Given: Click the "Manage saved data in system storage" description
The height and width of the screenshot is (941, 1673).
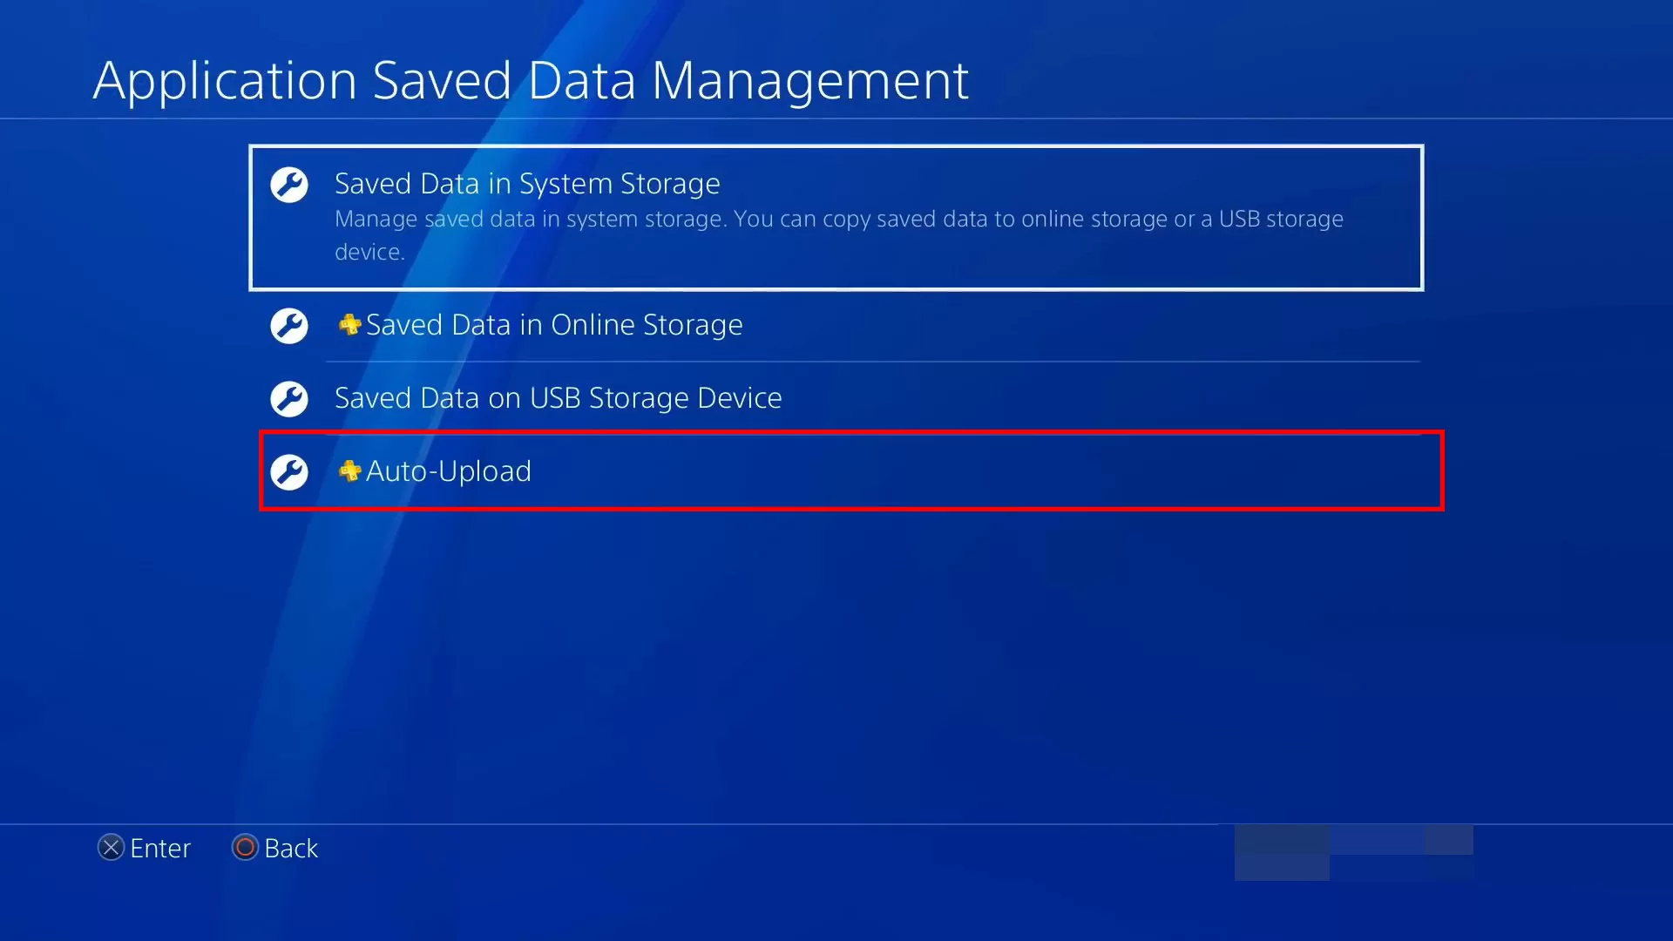Looking at the screenshot, I should coord(838,220).
